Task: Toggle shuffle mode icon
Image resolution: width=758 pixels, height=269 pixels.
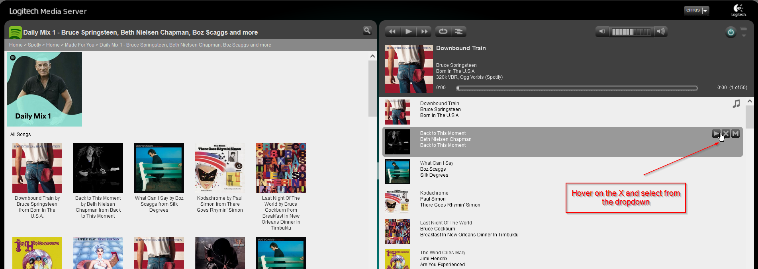Action: click(x=459, y=31)
